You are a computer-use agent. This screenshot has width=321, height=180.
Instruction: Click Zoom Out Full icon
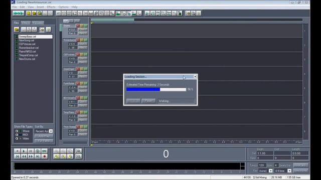coord(70,151)
